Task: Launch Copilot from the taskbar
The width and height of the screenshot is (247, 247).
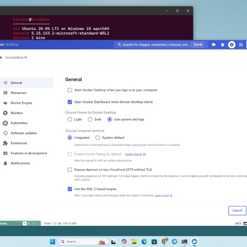Action: (x=124, y=242)
